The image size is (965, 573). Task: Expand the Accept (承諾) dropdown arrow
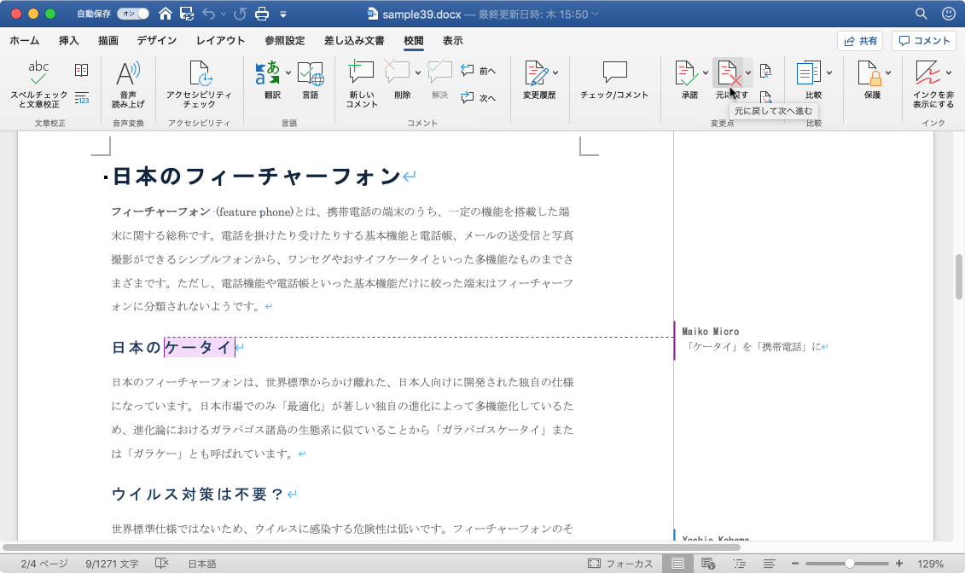[706, 72]
